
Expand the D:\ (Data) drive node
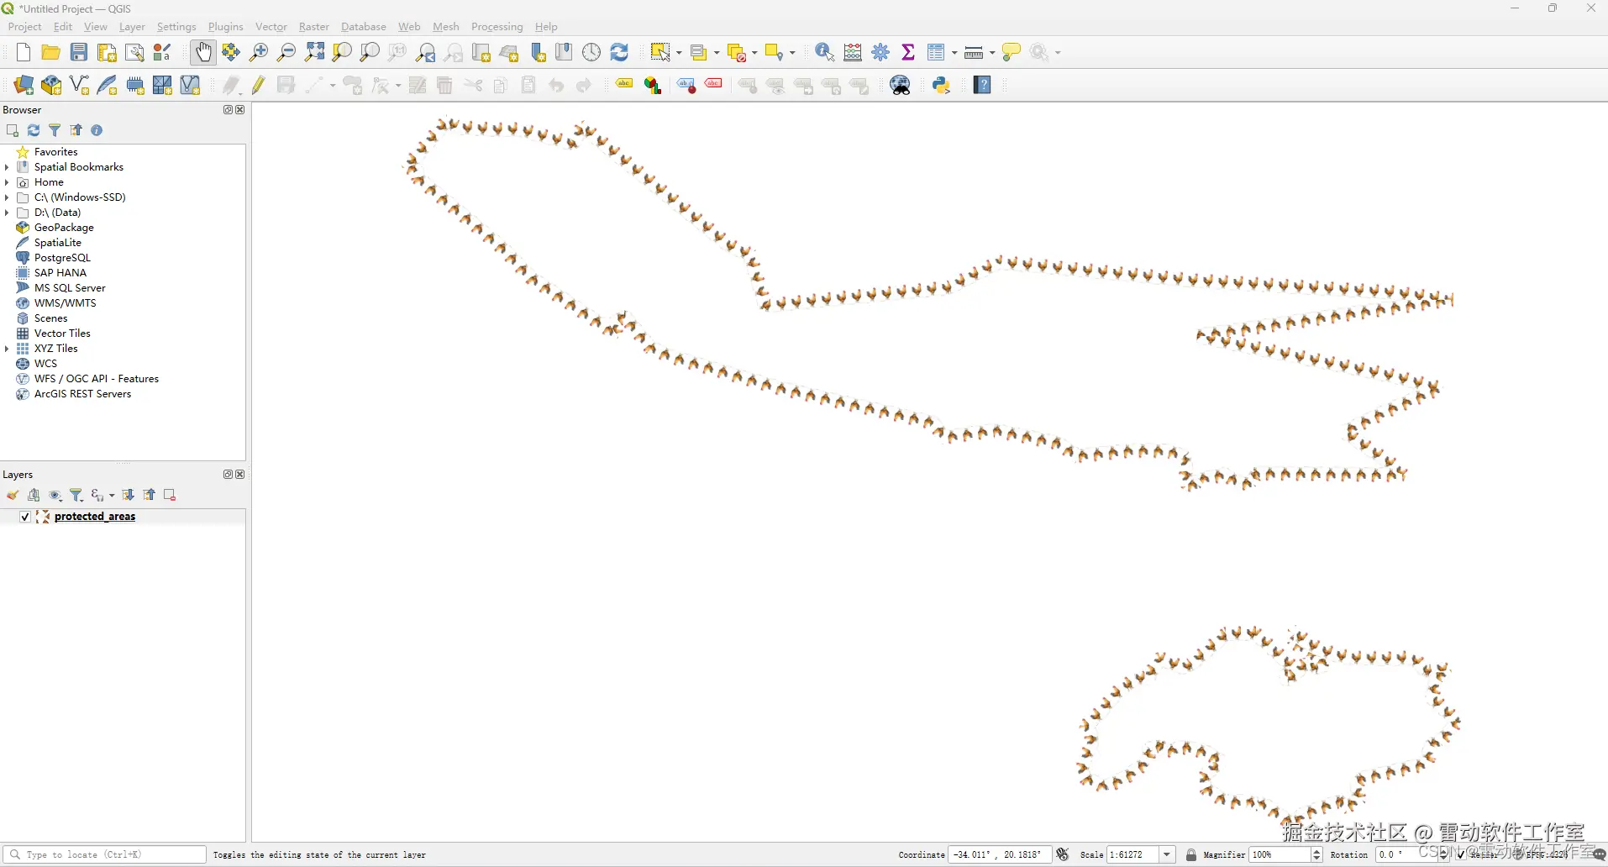tap(7, 213)
